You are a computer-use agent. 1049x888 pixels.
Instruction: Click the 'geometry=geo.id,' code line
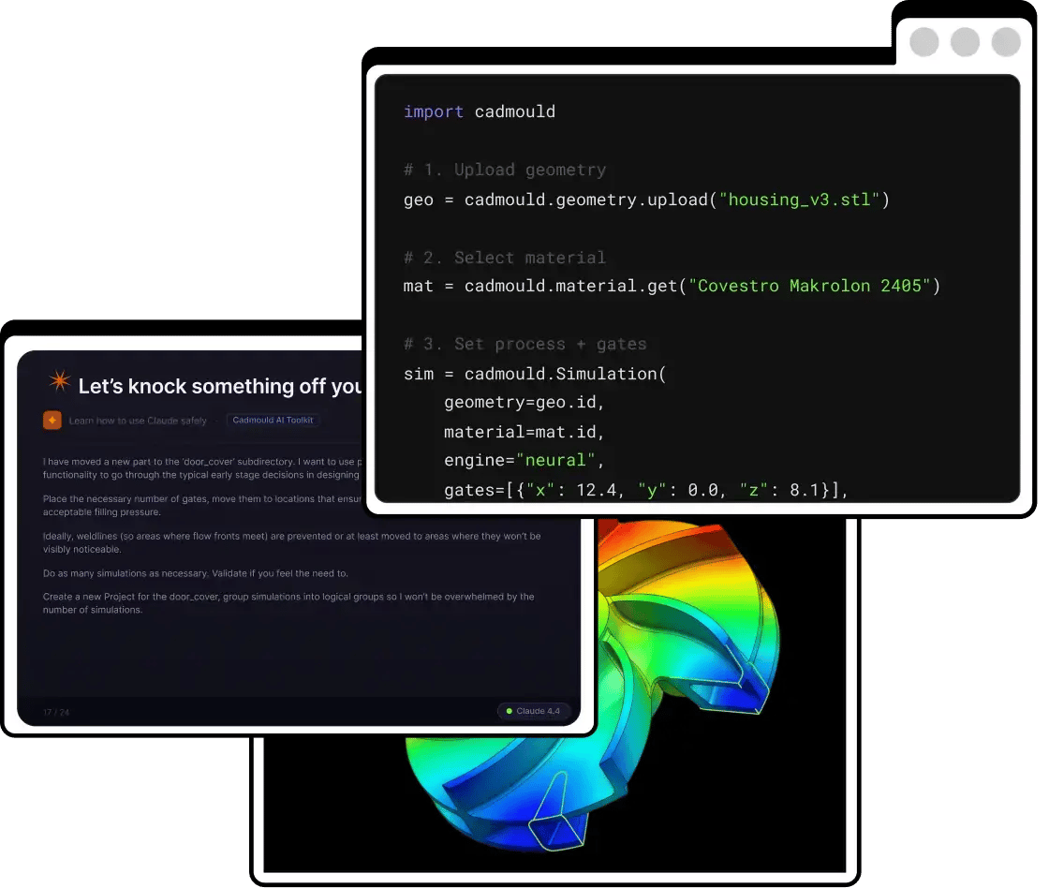[524, 403]
